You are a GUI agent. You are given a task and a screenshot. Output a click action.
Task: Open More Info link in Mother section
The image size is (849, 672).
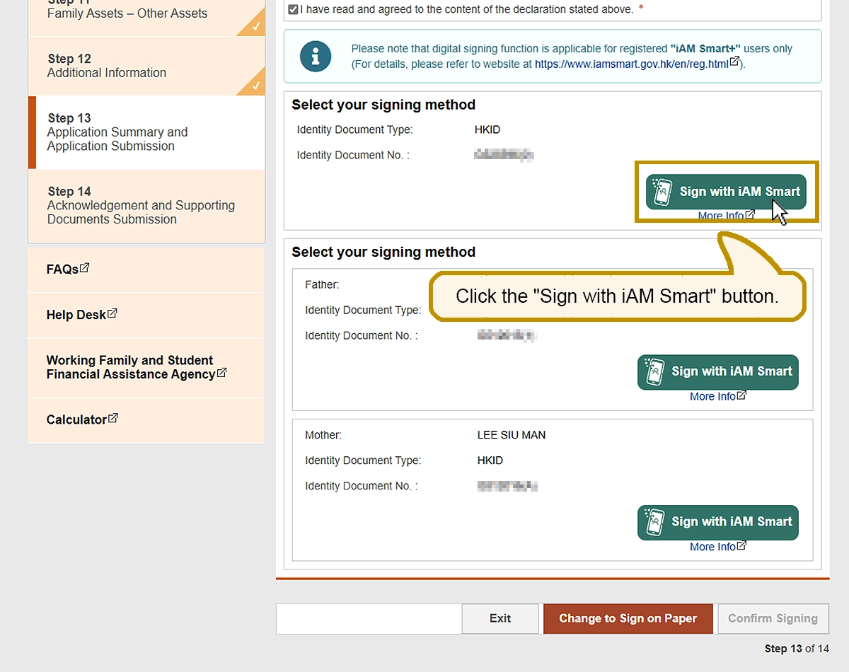712,547
